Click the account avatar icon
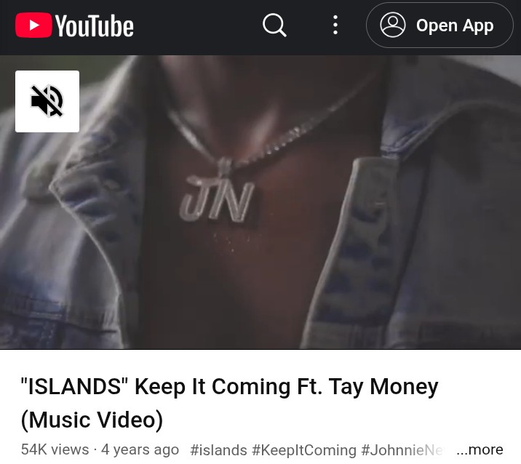The height and width of the screenshot is (464, 521). pyautogui.click(x=392, y=25)
